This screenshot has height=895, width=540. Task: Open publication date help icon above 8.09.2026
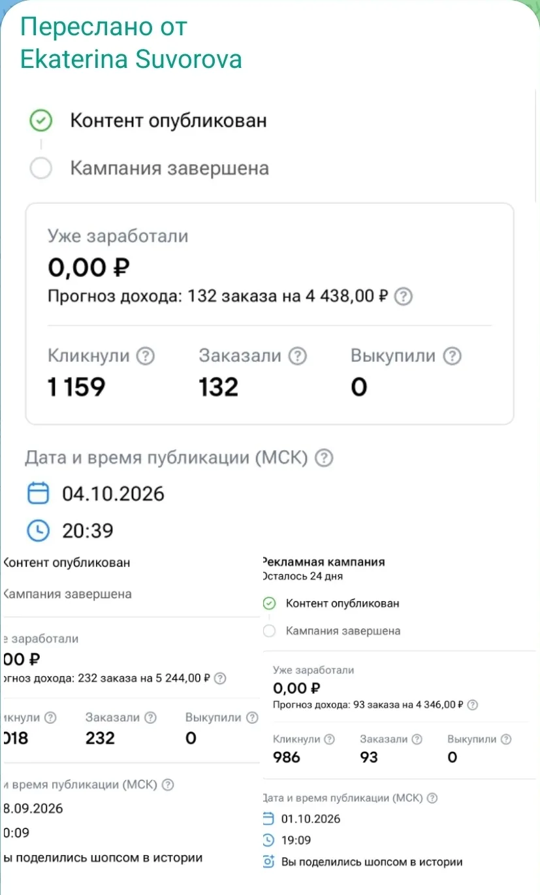[168, 785]
